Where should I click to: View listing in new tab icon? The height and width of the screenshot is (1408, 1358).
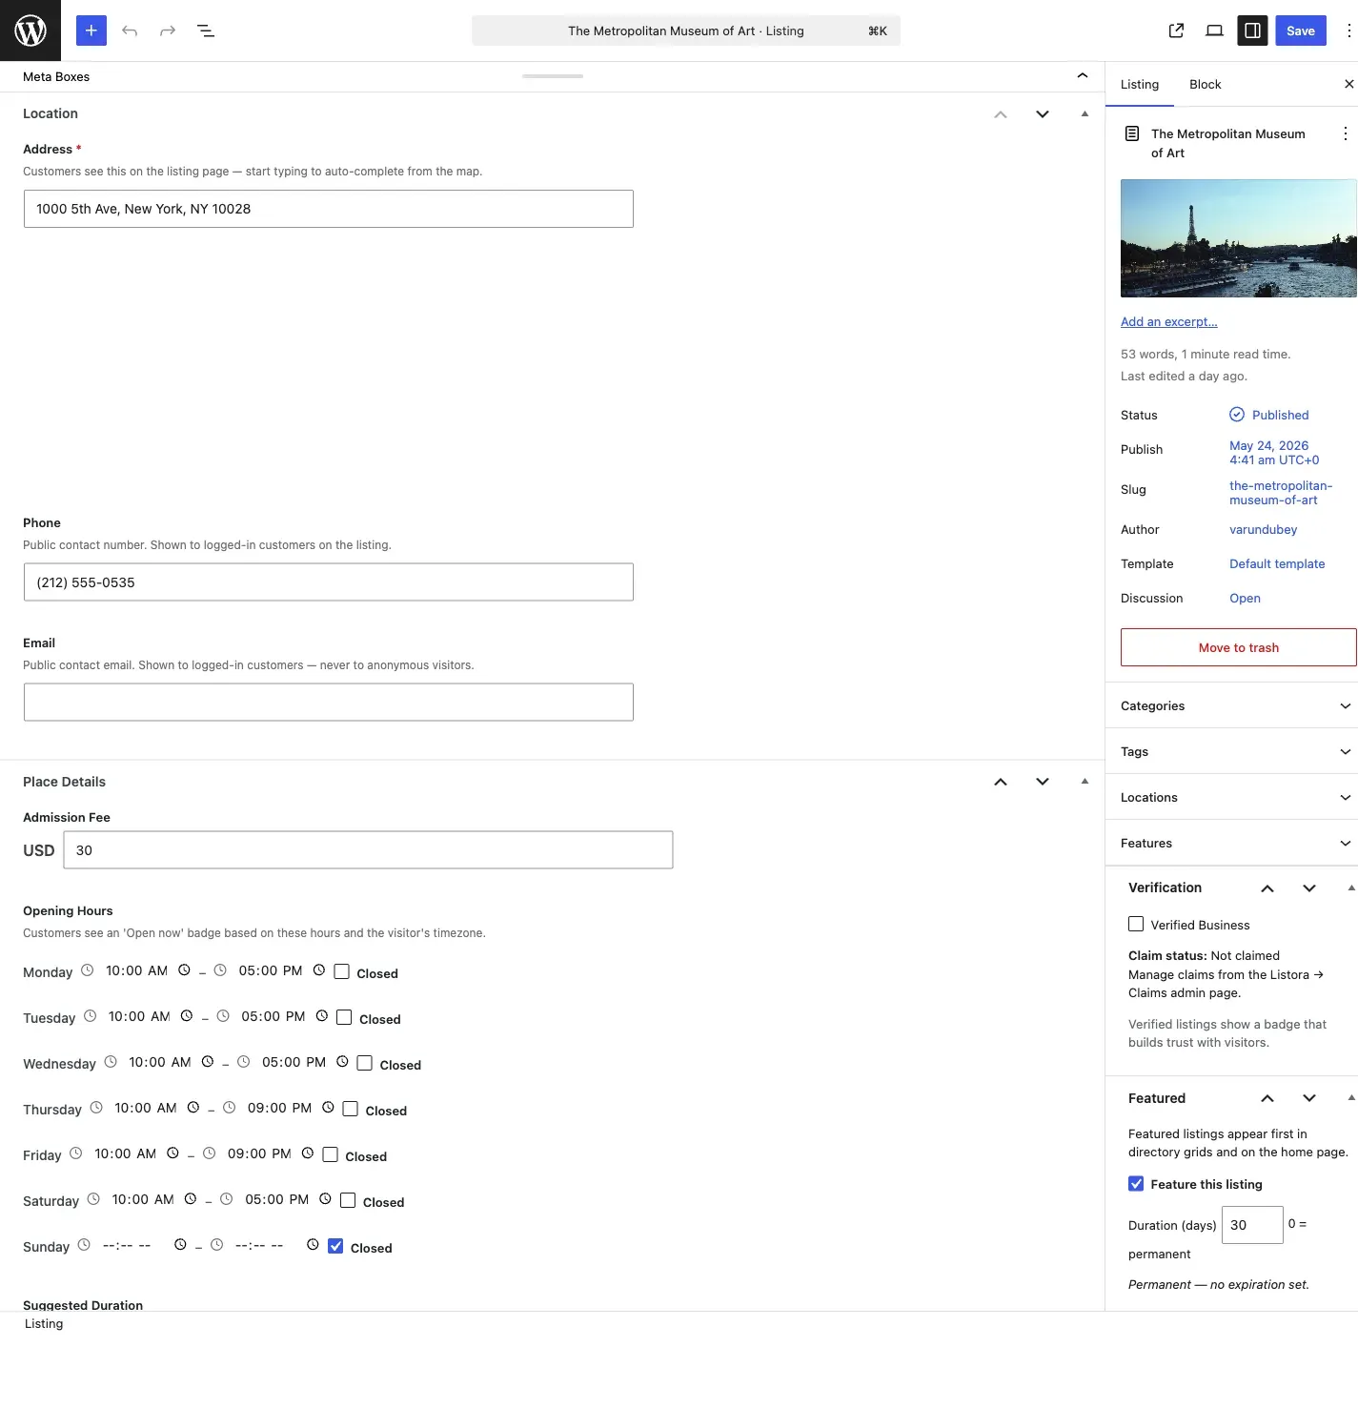point(1176,31)
